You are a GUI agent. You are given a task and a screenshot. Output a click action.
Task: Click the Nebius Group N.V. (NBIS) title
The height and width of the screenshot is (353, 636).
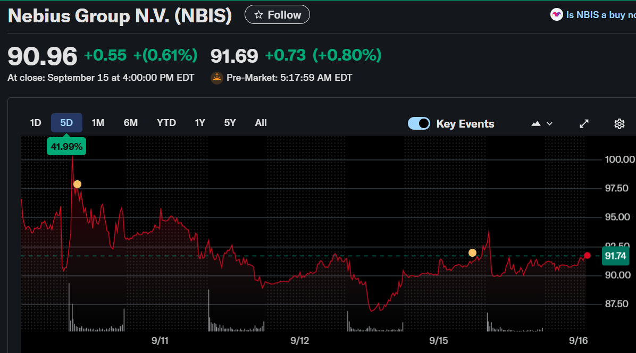(120, 16)
